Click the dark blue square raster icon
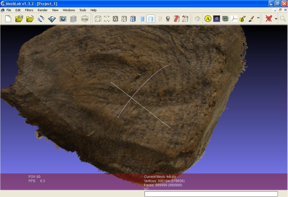Screen dimensions: 288x197 tap(217, 19)
